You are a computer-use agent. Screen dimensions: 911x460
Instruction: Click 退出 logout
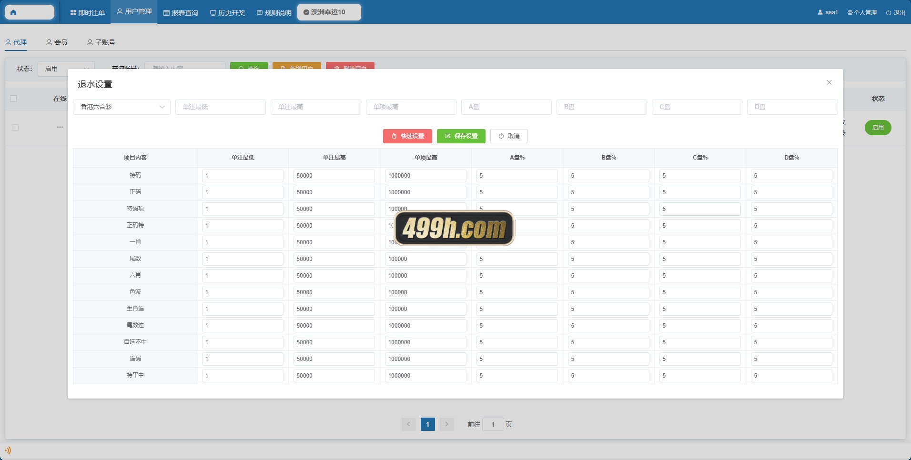point(896,13)
